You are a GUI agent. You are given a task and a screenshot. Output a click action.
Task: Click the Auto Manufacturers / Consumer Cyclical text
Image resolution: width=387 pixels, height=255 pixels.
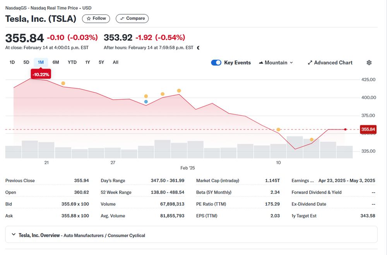(x=104, y=236)
